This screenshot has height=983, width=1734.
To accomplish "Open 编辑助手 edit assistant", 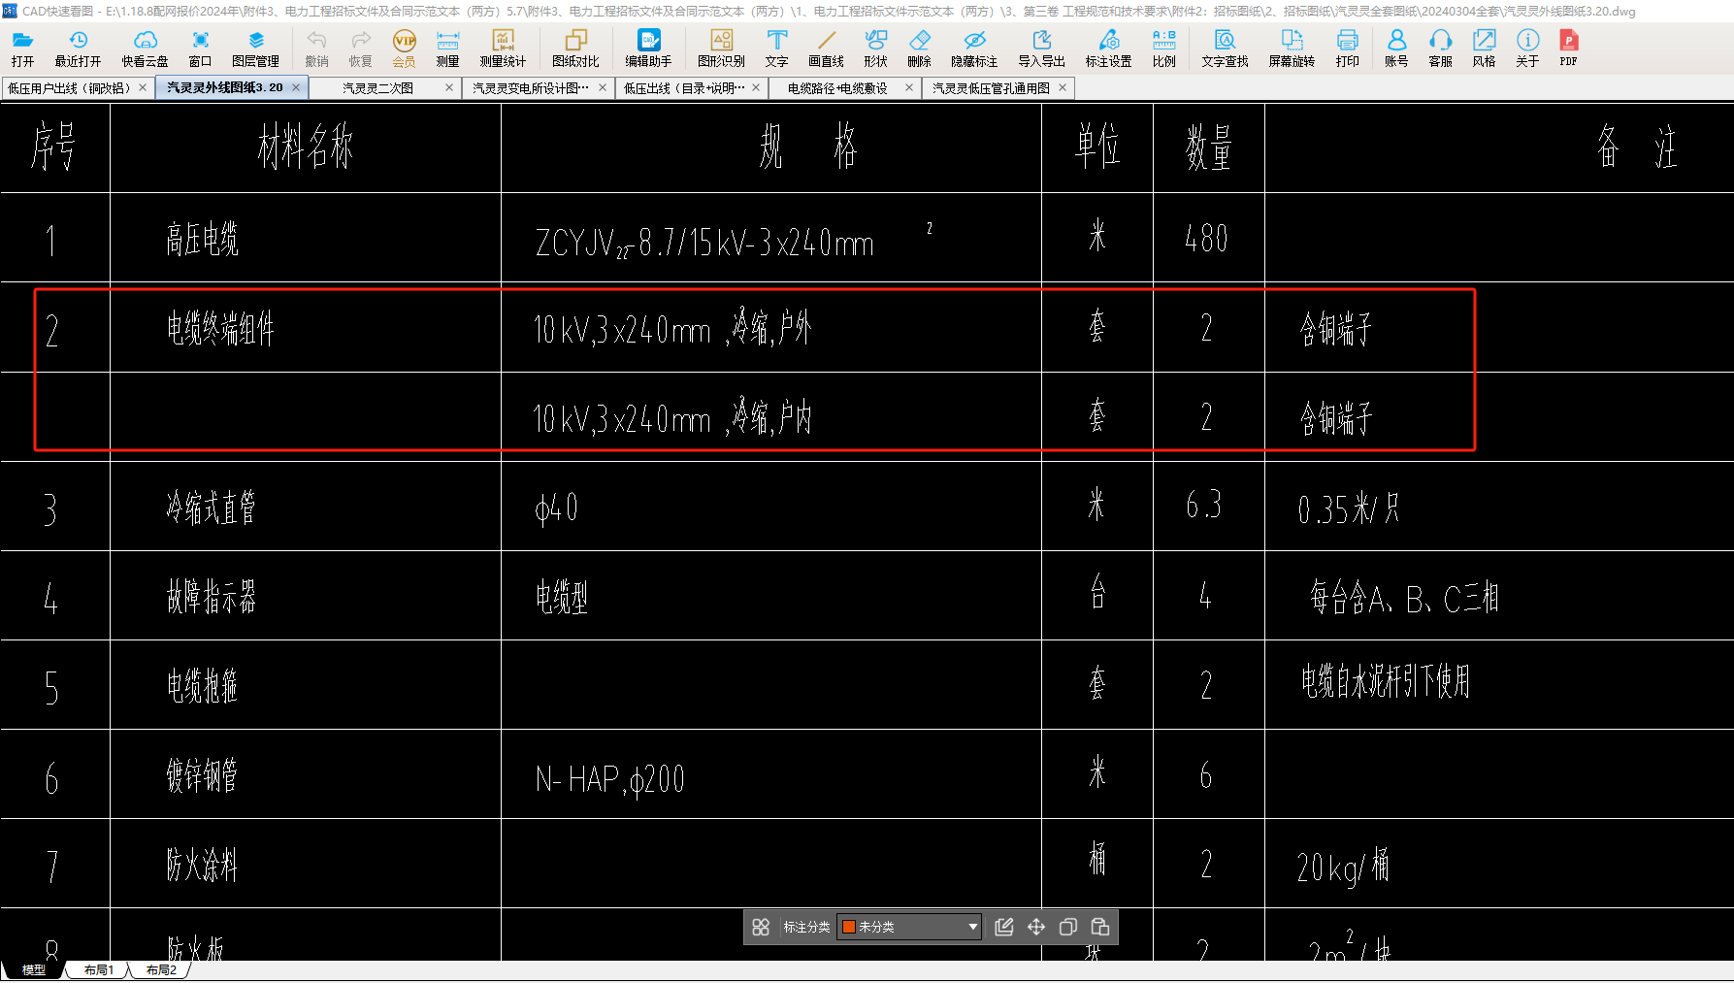I will click(648, 48).
